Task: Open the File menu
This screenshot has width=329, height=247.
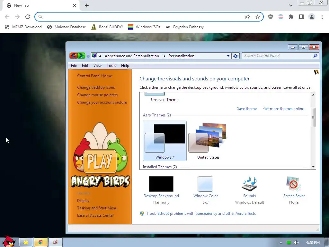Action: (x=74, y=66)
